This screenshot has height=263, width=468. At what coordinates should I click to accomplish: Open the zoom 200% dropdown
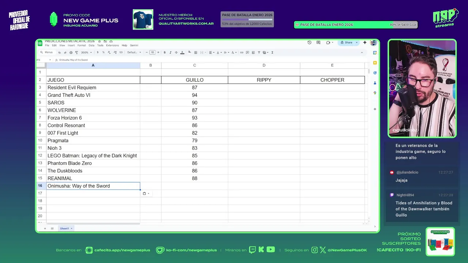tap(86, 52)
